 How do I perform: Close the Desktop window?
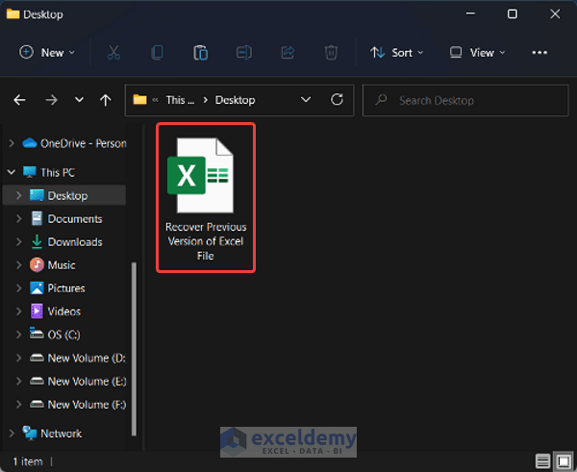click(555, 14)
